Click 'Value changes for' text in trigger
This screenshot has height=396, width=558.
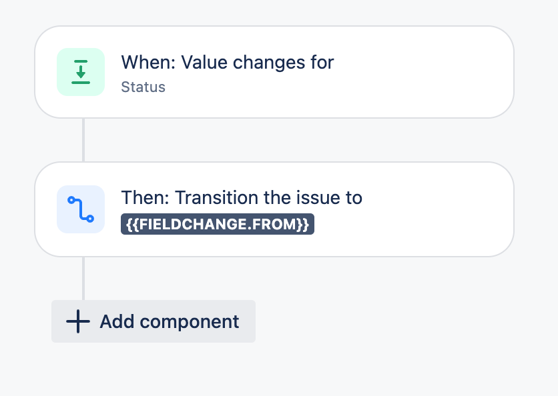[x=258, y=63]
